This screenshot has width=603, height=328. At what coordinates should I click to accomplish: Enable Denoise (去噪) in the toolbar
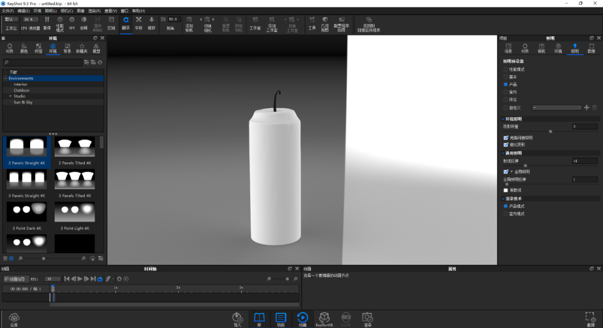83,23
